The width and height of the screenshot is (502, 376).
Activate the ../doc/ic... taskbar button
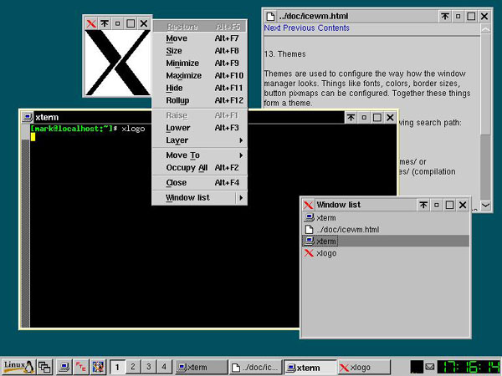point(256,368)
